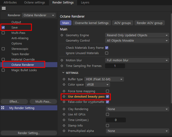Open the Renderer dropdown
The height and width of the screenshot is (137, 172).
[39, 15]
